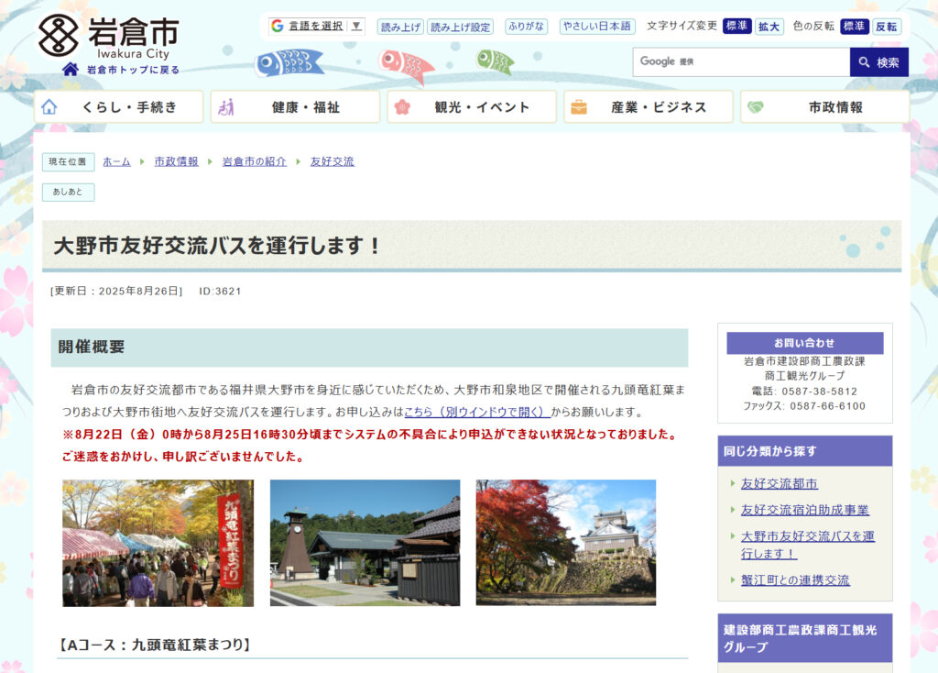Click the flower icon on 観光・イベント
This screenshot has height=673, width=938.
click(403, 107)
